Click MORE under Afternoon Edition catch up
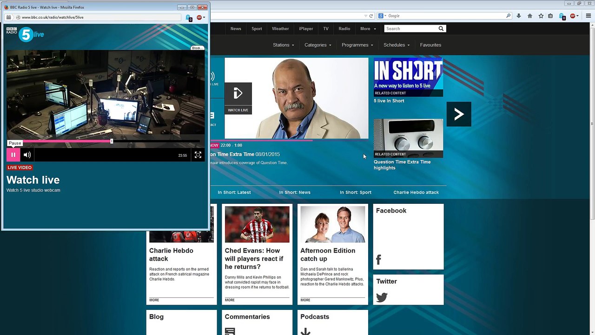Image resolution: width=595 pixels, height=335 pixels. [x=305, y=300]
